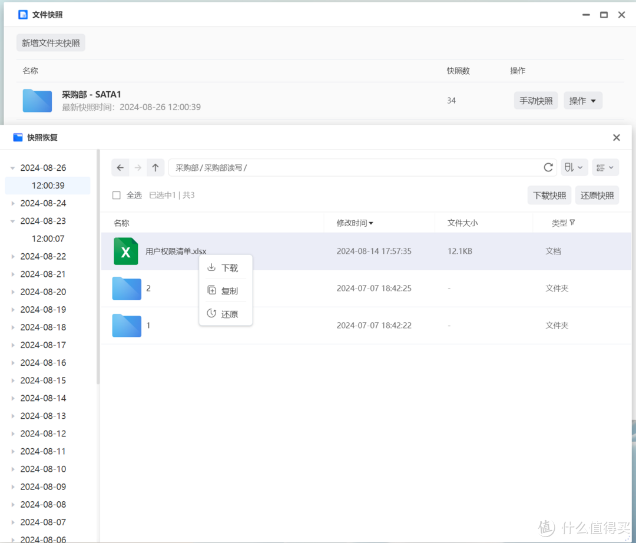Click the up-one-level navigation arrow

(155, 167)
